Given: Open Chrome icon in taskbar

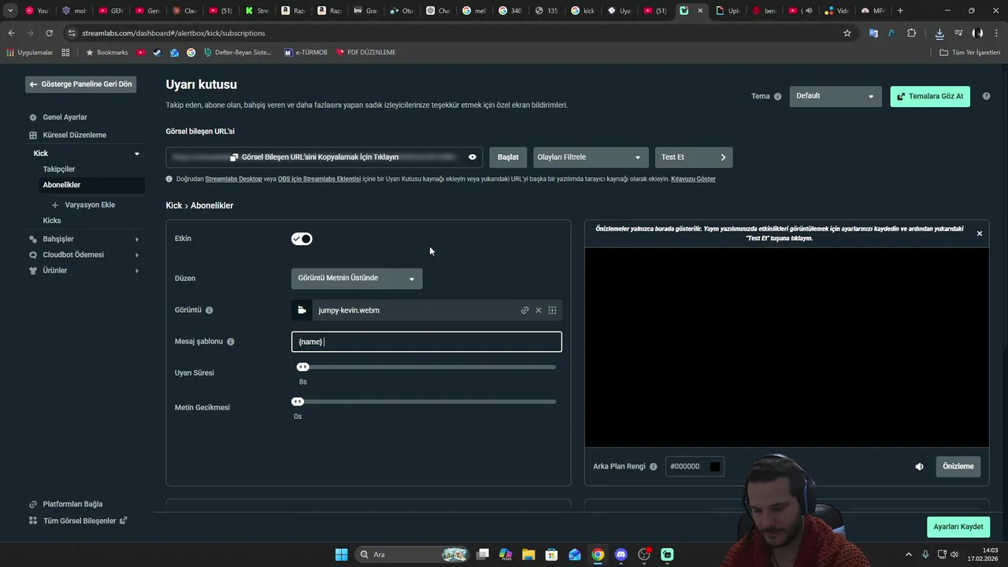Looking at the screenshot, I should (598, 554).
